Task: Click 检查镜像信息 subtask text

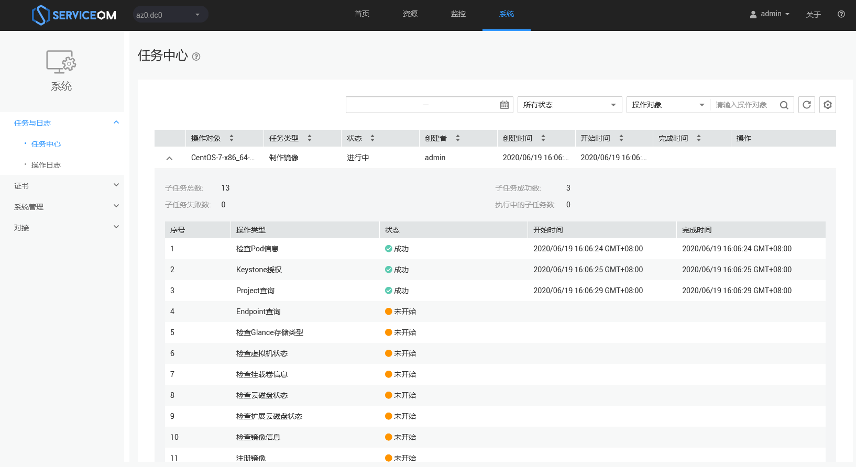Action: [258, 437]
